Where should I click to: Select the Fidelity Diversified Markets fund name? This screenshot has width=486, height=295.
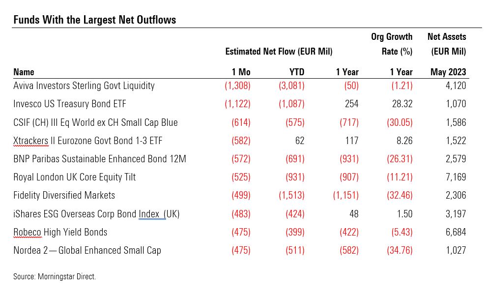[64, 195]
